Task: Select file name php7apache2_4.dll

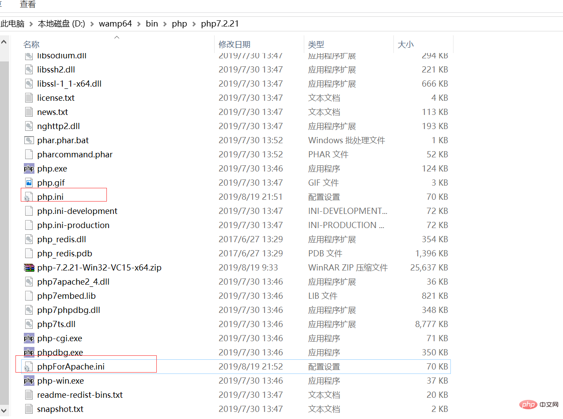Action: point(73,282)
